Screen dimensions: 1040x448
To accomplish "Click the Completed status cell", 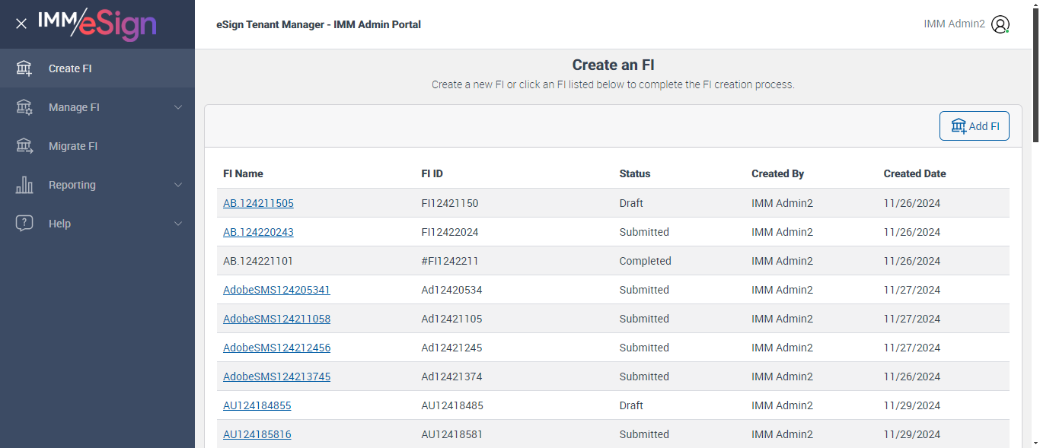I will click(645, 261).
